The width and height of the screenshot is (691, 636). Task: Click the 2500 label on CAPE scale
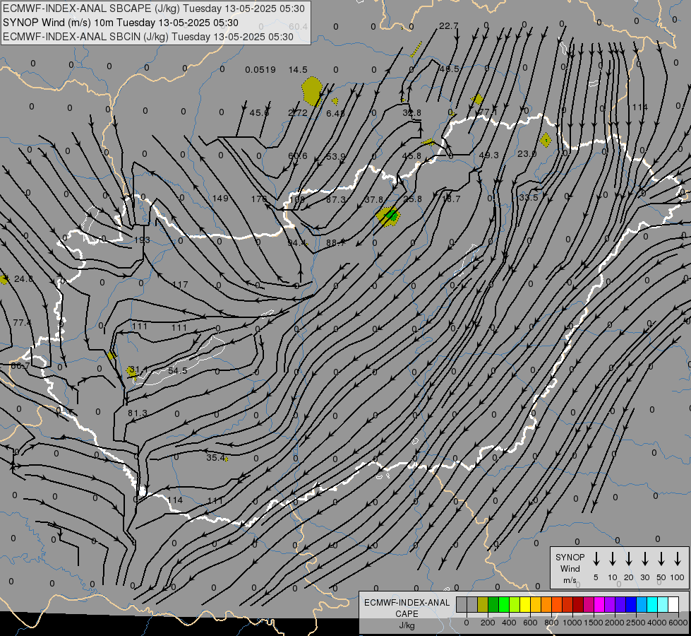(x=635, y=623)
